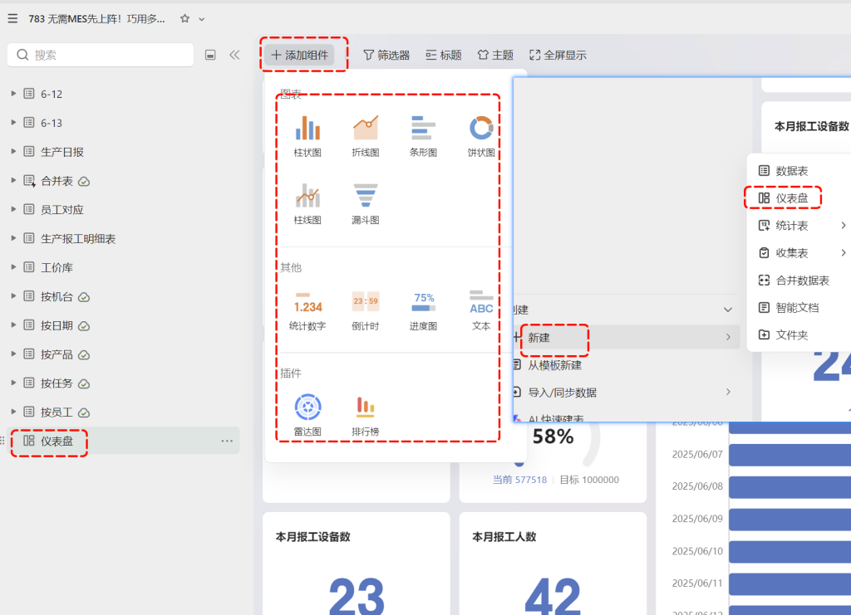Select the 按产品 table row
This screenshot has height=615, width=851.
pos(123,354)
